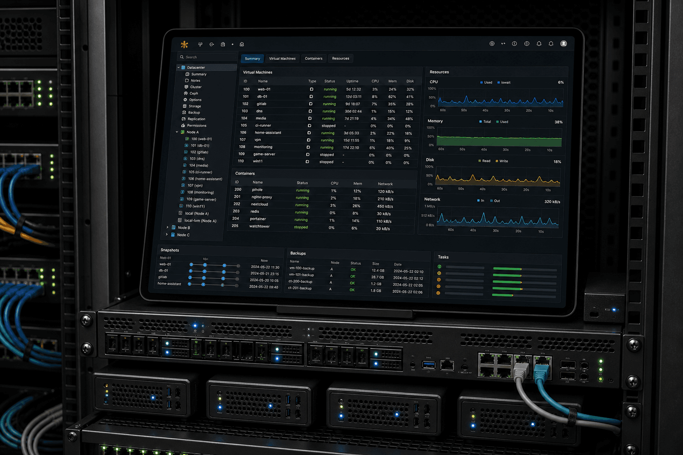Collapse the Datacenter tree node

coord(178,68)
